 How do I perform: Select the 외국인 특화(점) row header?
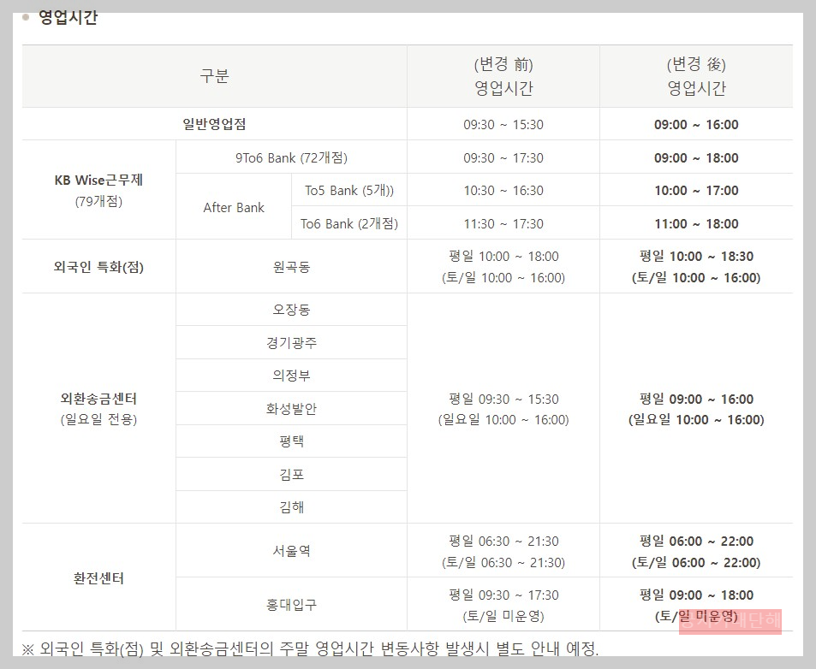coord(98,265)
